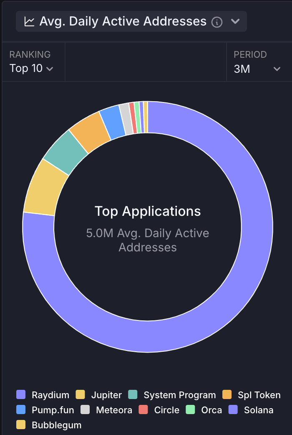Click the RANKING label
Viewport: 292px width, 435px height.
30,55
